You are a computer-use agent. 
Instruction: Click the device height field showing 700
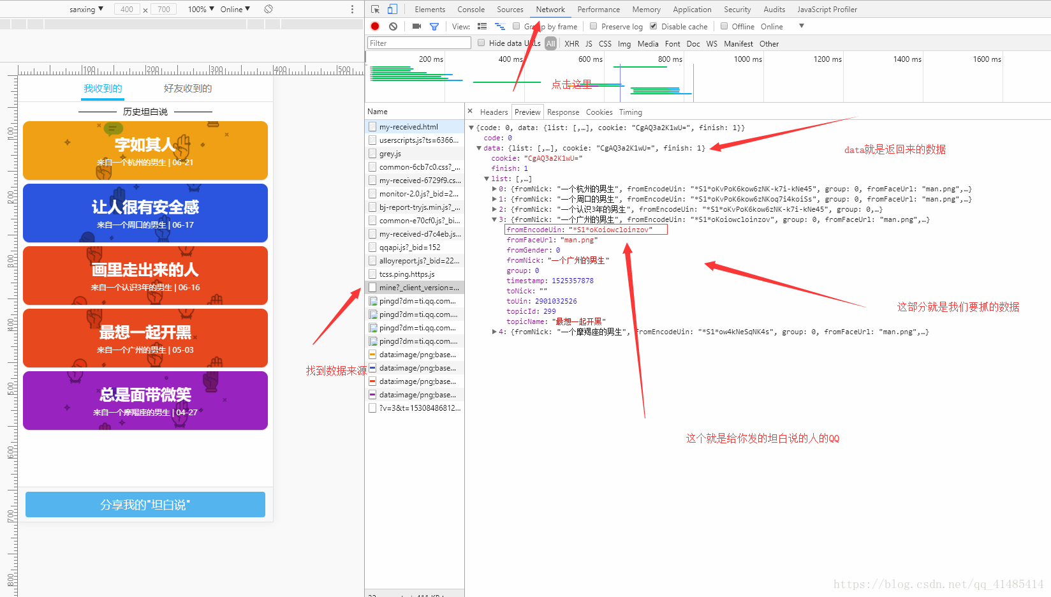pos(164,10)
